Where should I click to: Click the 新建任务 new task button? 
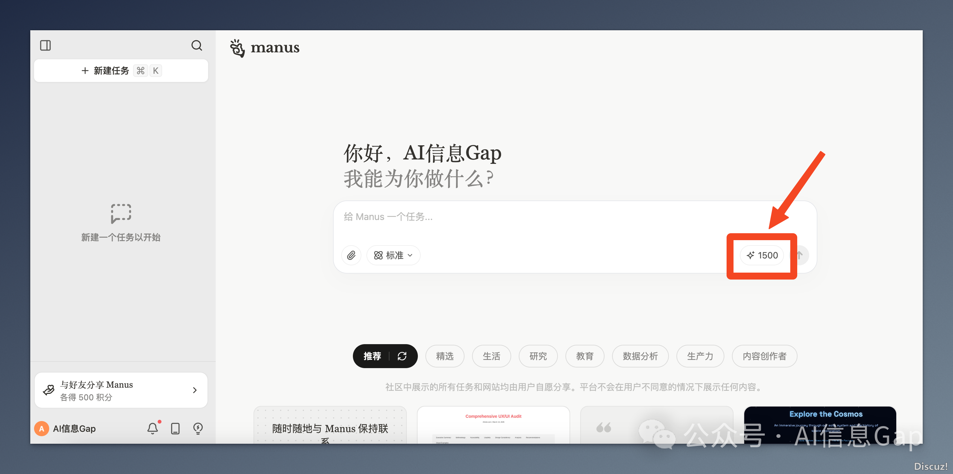click(x=121, y=71)
